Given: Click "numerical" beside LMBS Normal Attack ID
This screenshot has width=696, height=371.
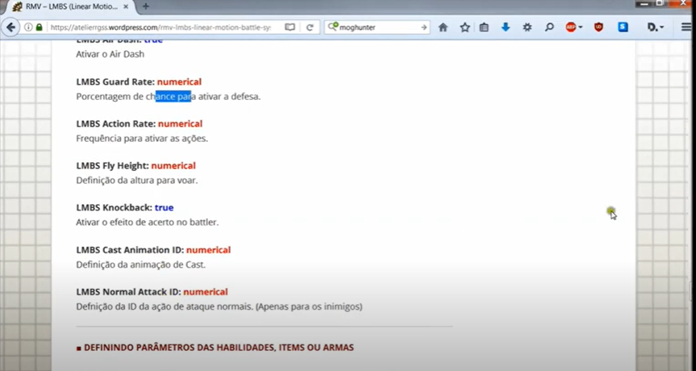Looking at the screenshot, I should coord(206,292).
